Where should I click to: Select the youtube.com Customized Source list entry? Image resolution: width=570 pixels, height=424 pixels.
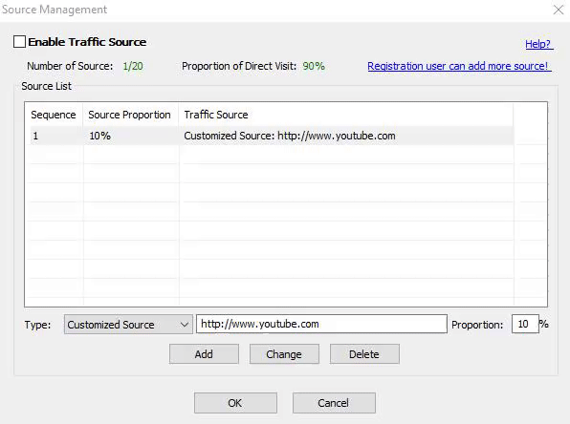pyautogui.click(x=271, y=136)
